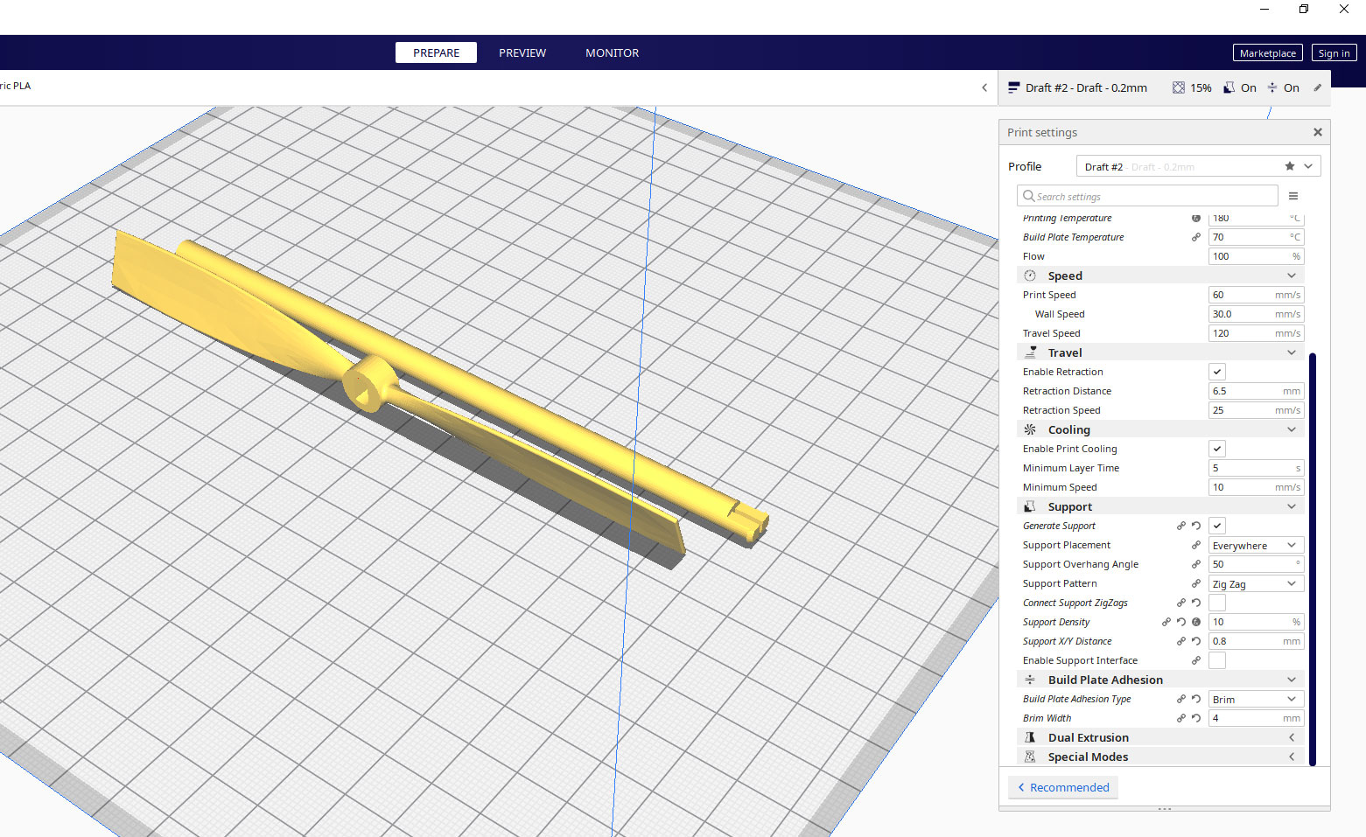Open the Profile dropdown
The height and width of the screenshot is (837, 1366).
coord(1199,166)
